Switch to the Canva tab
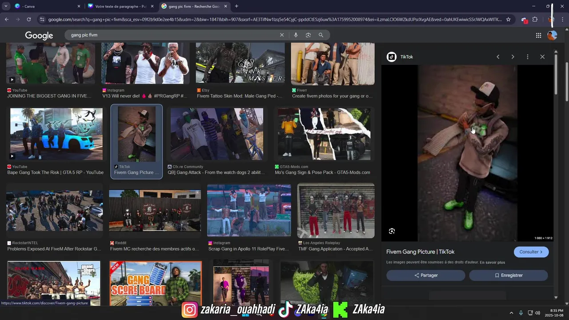 (47, 6)
